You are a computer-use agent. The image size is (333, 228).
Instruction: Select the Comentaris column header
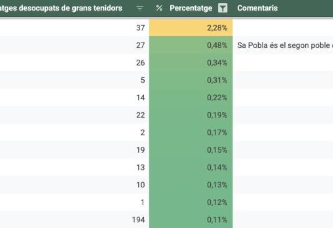[x=257, y=8]
